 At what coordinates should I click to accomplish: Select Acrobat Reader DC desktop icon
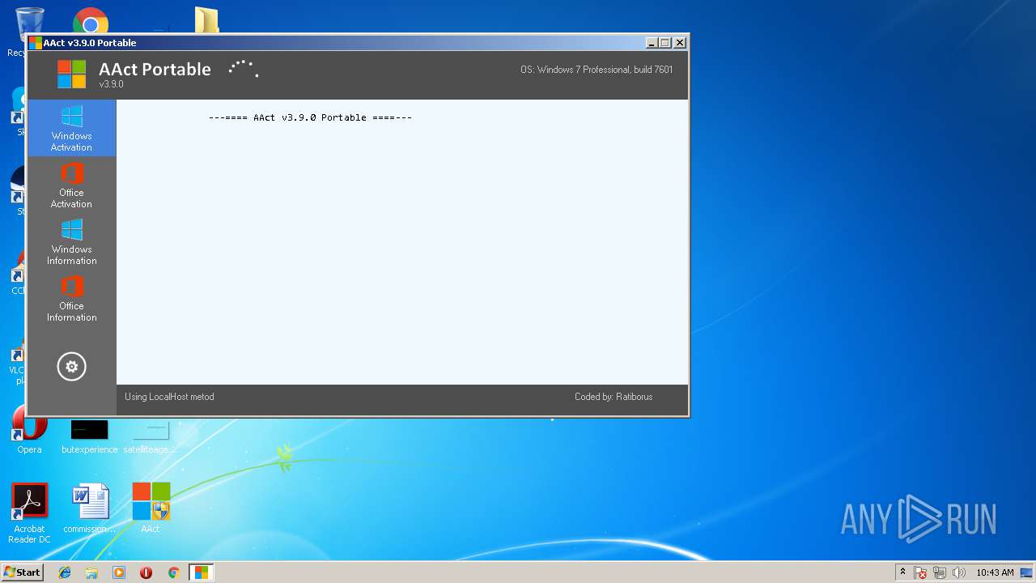click(x=29, y=513)
